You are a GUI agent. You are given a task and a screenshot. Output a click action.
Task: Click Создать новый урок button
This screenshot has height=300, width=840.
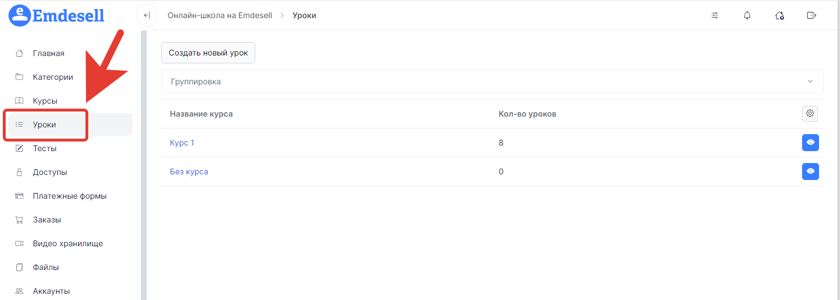click(208, 53)
